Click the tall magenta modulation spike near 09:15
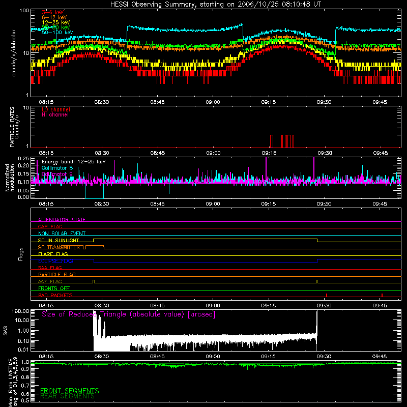Viewport: 407px width, 407px height. click(266, 169)
